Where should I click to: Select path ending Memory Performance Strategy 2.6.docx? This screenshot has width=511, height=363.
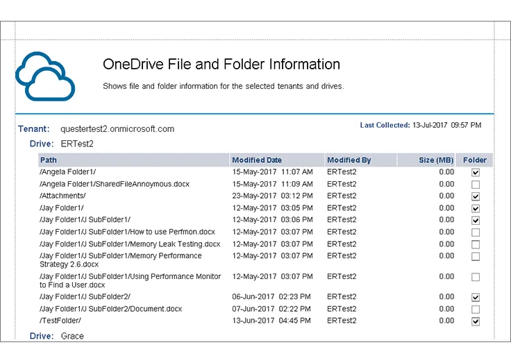point(121,260)
